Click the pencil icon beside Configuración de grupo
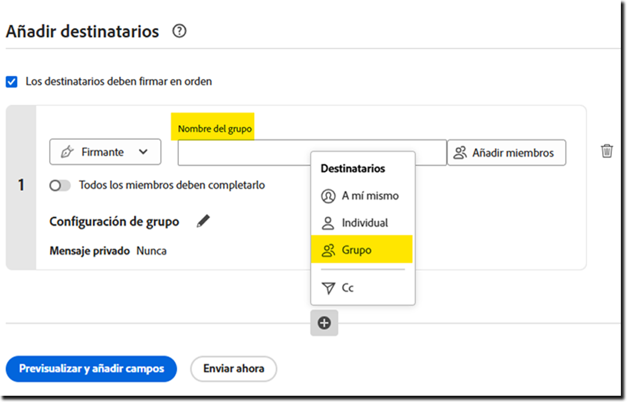Viewport: 630px width, 407px height. 203,221
